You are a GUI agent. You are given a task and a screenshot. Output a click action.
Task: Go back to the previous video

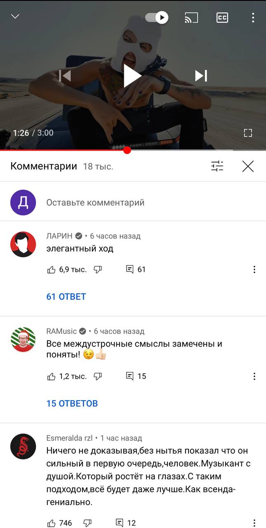tap(65, 75)
